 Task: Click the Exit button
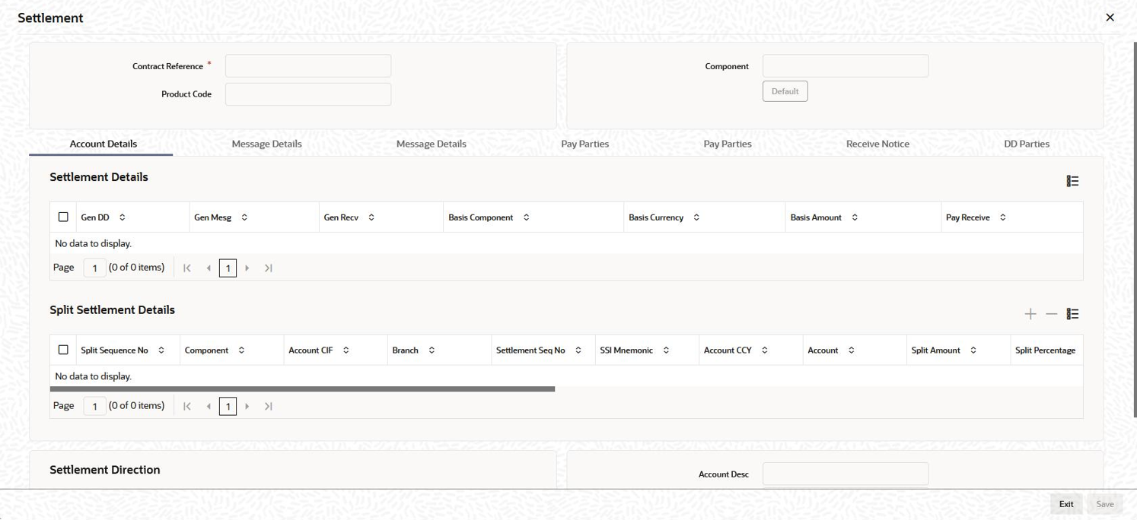point(1066,504)
